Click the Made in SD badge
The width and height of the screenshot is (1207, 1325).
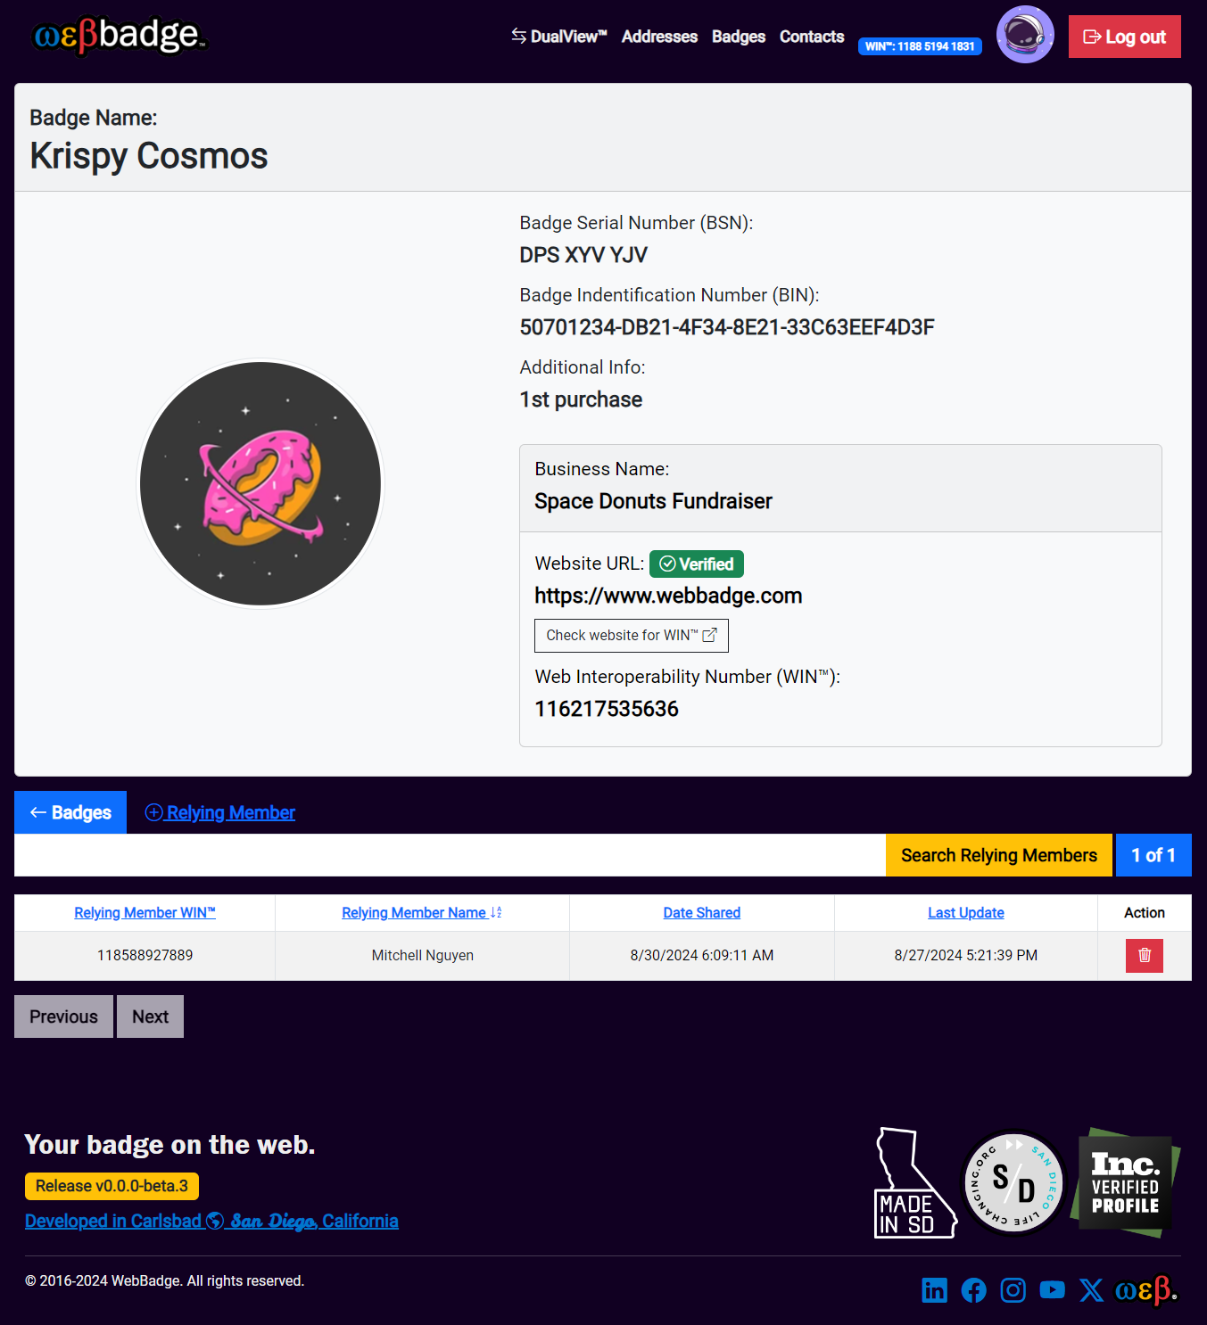point(914,1183)
